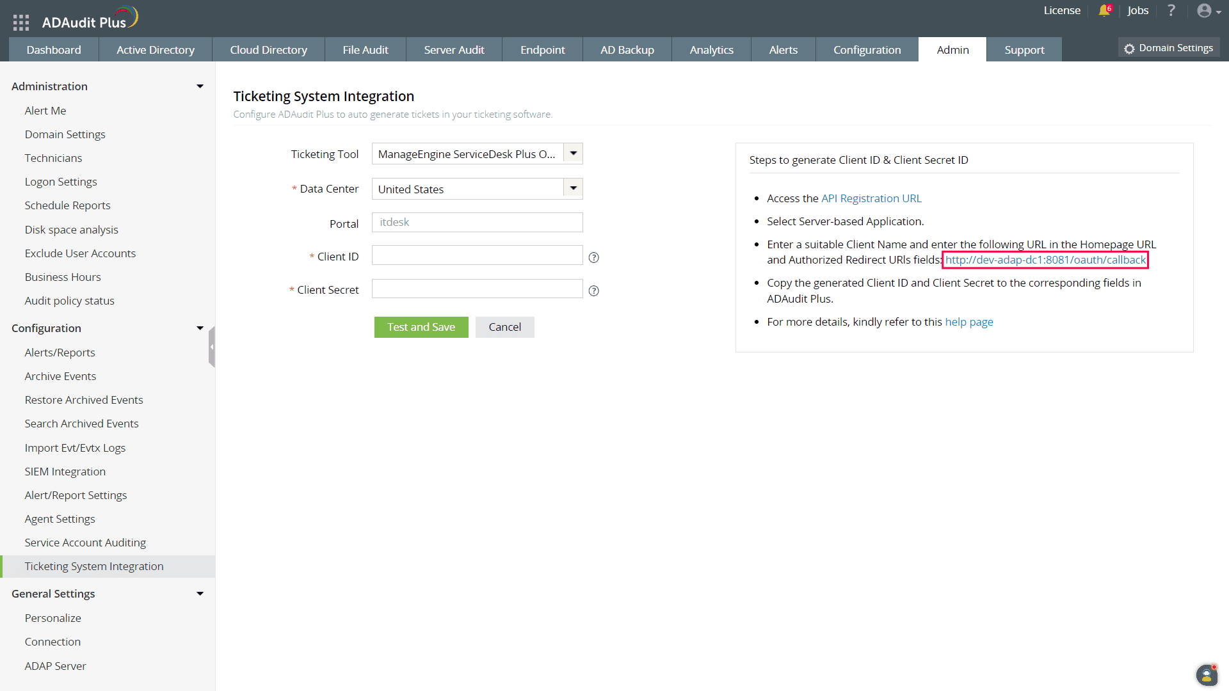
Task: Open the chat assistant icon
Action: 1206,674
